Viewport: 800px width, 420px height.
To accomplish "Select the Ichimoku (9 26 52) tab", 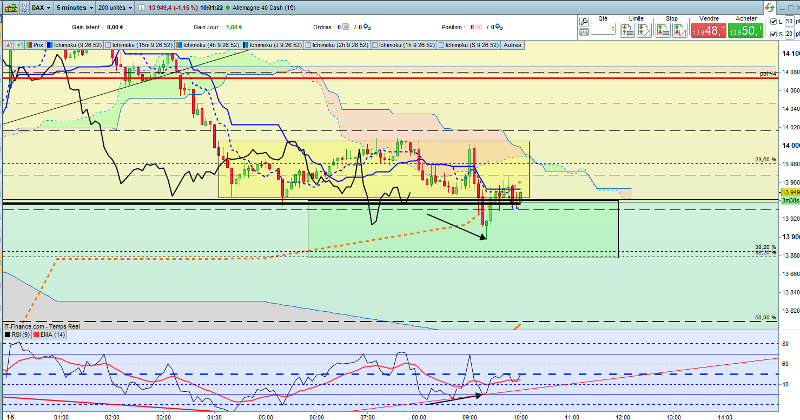I will (x=74, y=45).
